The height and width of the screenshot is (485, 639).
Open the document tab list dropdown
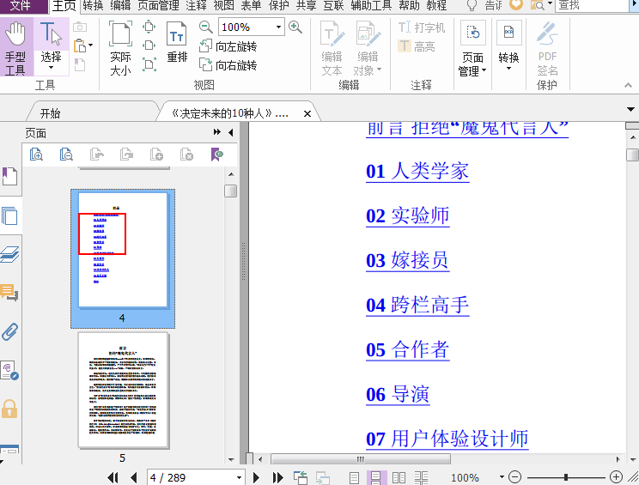point(631,109)
